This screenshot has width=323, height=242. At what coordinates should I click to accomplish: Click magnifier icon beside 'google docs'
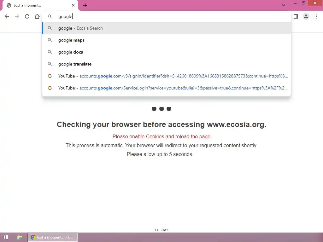[50, 52]
